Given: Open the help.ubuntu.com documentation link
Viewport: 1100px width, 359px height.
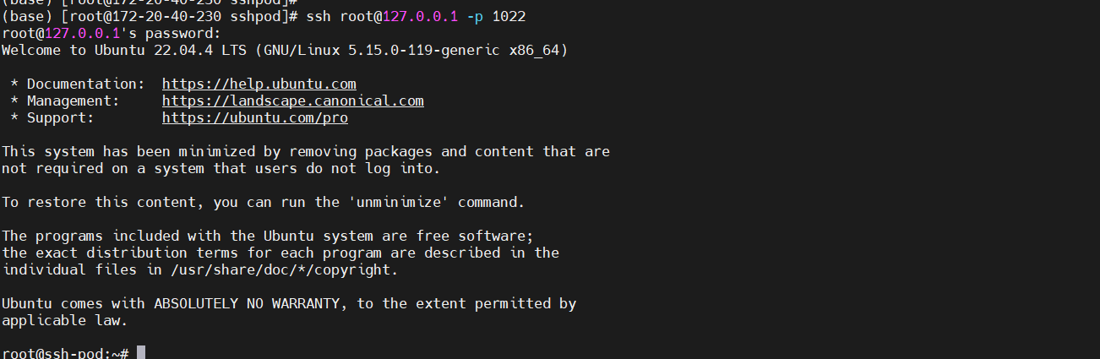Looking at the screenshot, I should pos(259,84).
